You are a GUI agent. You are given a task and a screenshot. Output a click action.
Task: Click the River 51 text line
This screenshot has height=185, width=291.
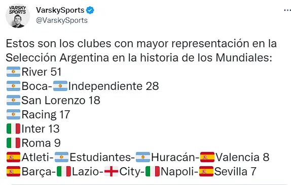pyautogui.click(x=42, y=72)
